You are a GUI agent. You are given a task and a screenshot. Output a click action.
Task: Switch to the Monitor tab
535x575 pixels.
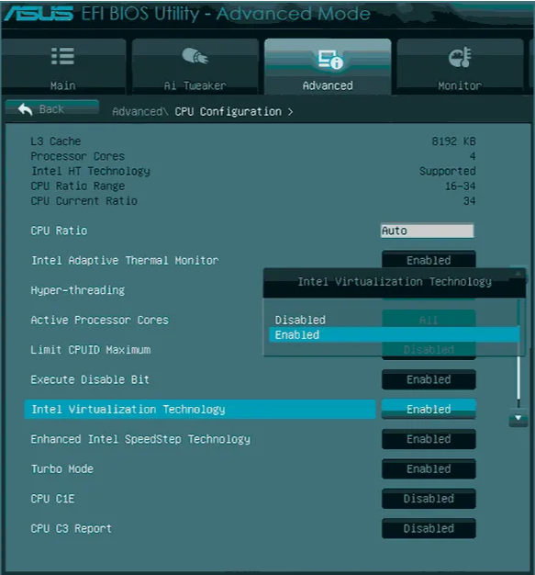460,66
